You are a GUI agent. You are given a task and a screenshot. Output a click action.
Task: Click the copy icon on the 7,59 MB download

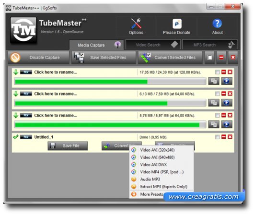[214, 103]
